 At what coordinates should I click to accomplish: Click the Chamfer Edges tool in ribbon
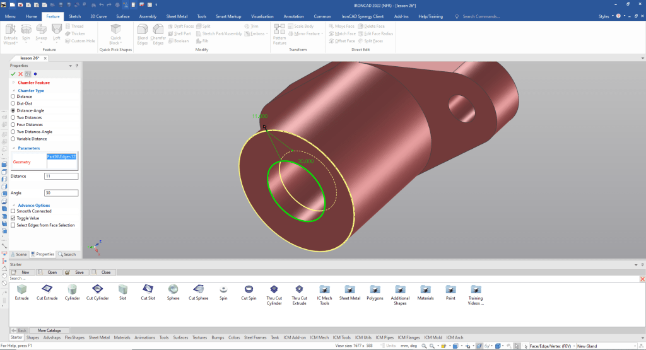point(158,33)
